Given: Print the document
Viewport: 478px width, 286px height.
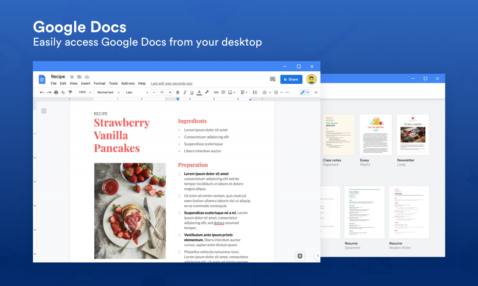Looking at the screenshot, I should pyautogui.click(x=56, y=92).
